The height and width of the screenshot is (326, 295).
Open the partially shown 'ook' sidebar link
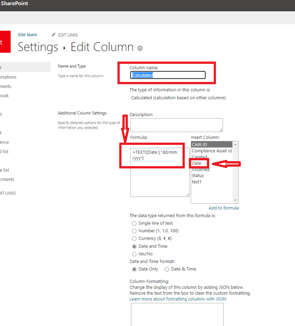pyautogui.click(x=5, y=96)
